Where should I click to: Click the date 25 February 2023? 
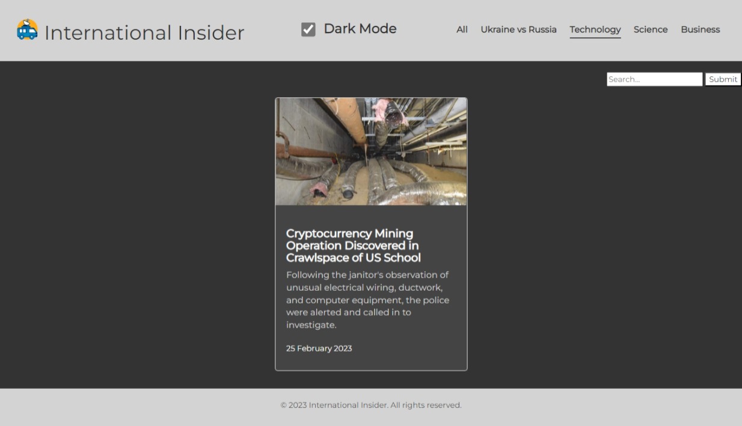pos(319,348)
